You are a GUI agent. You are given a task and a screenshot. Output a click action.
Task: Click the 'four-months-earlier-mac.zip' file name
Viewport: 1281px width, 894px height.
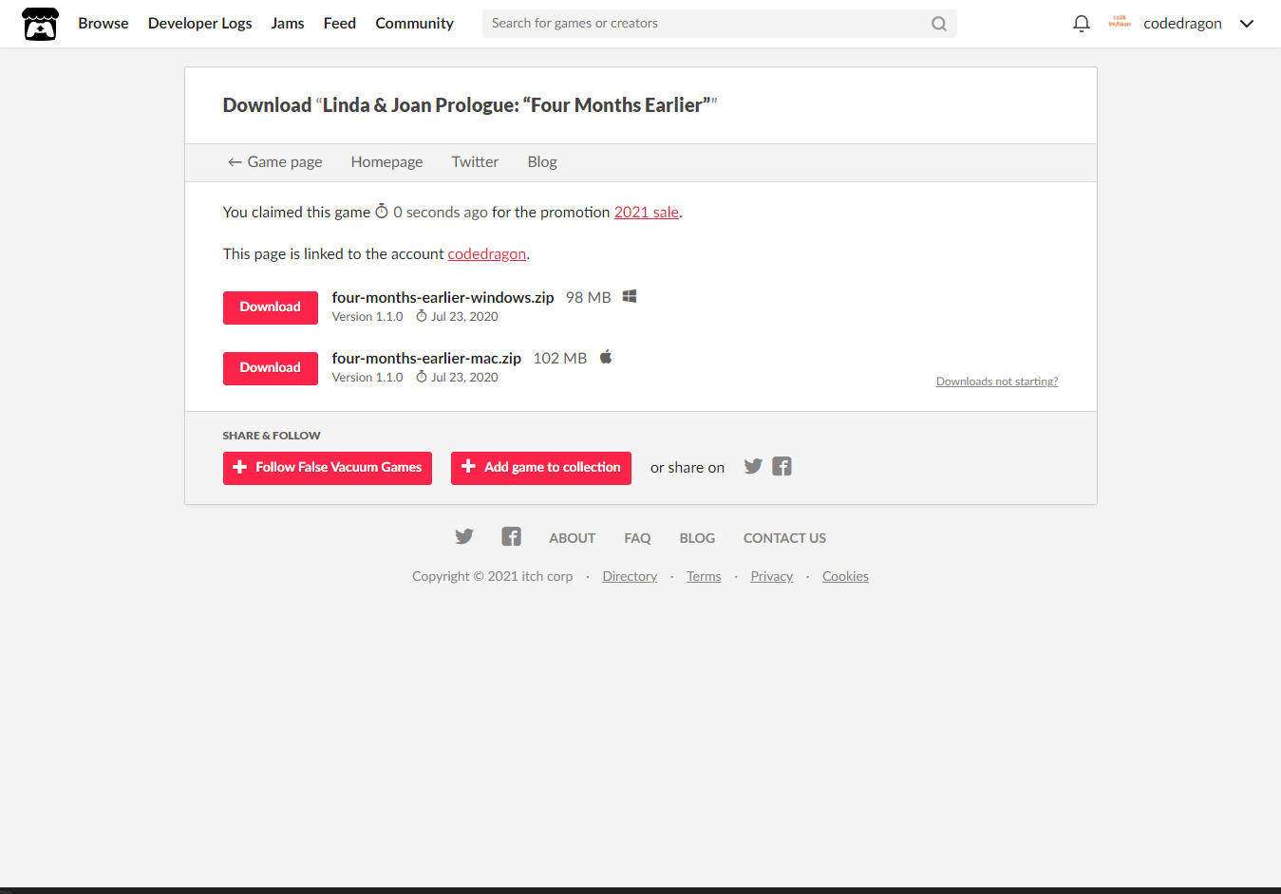pyautogui.click(x=426, y=359)
